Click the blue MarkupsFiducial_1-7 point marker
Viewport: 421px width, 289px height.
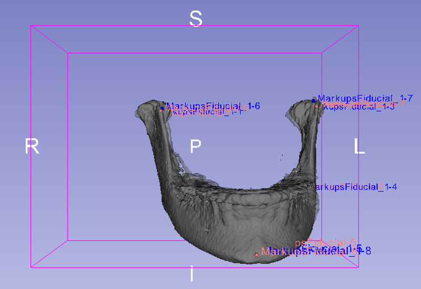(x=314, y=100)
